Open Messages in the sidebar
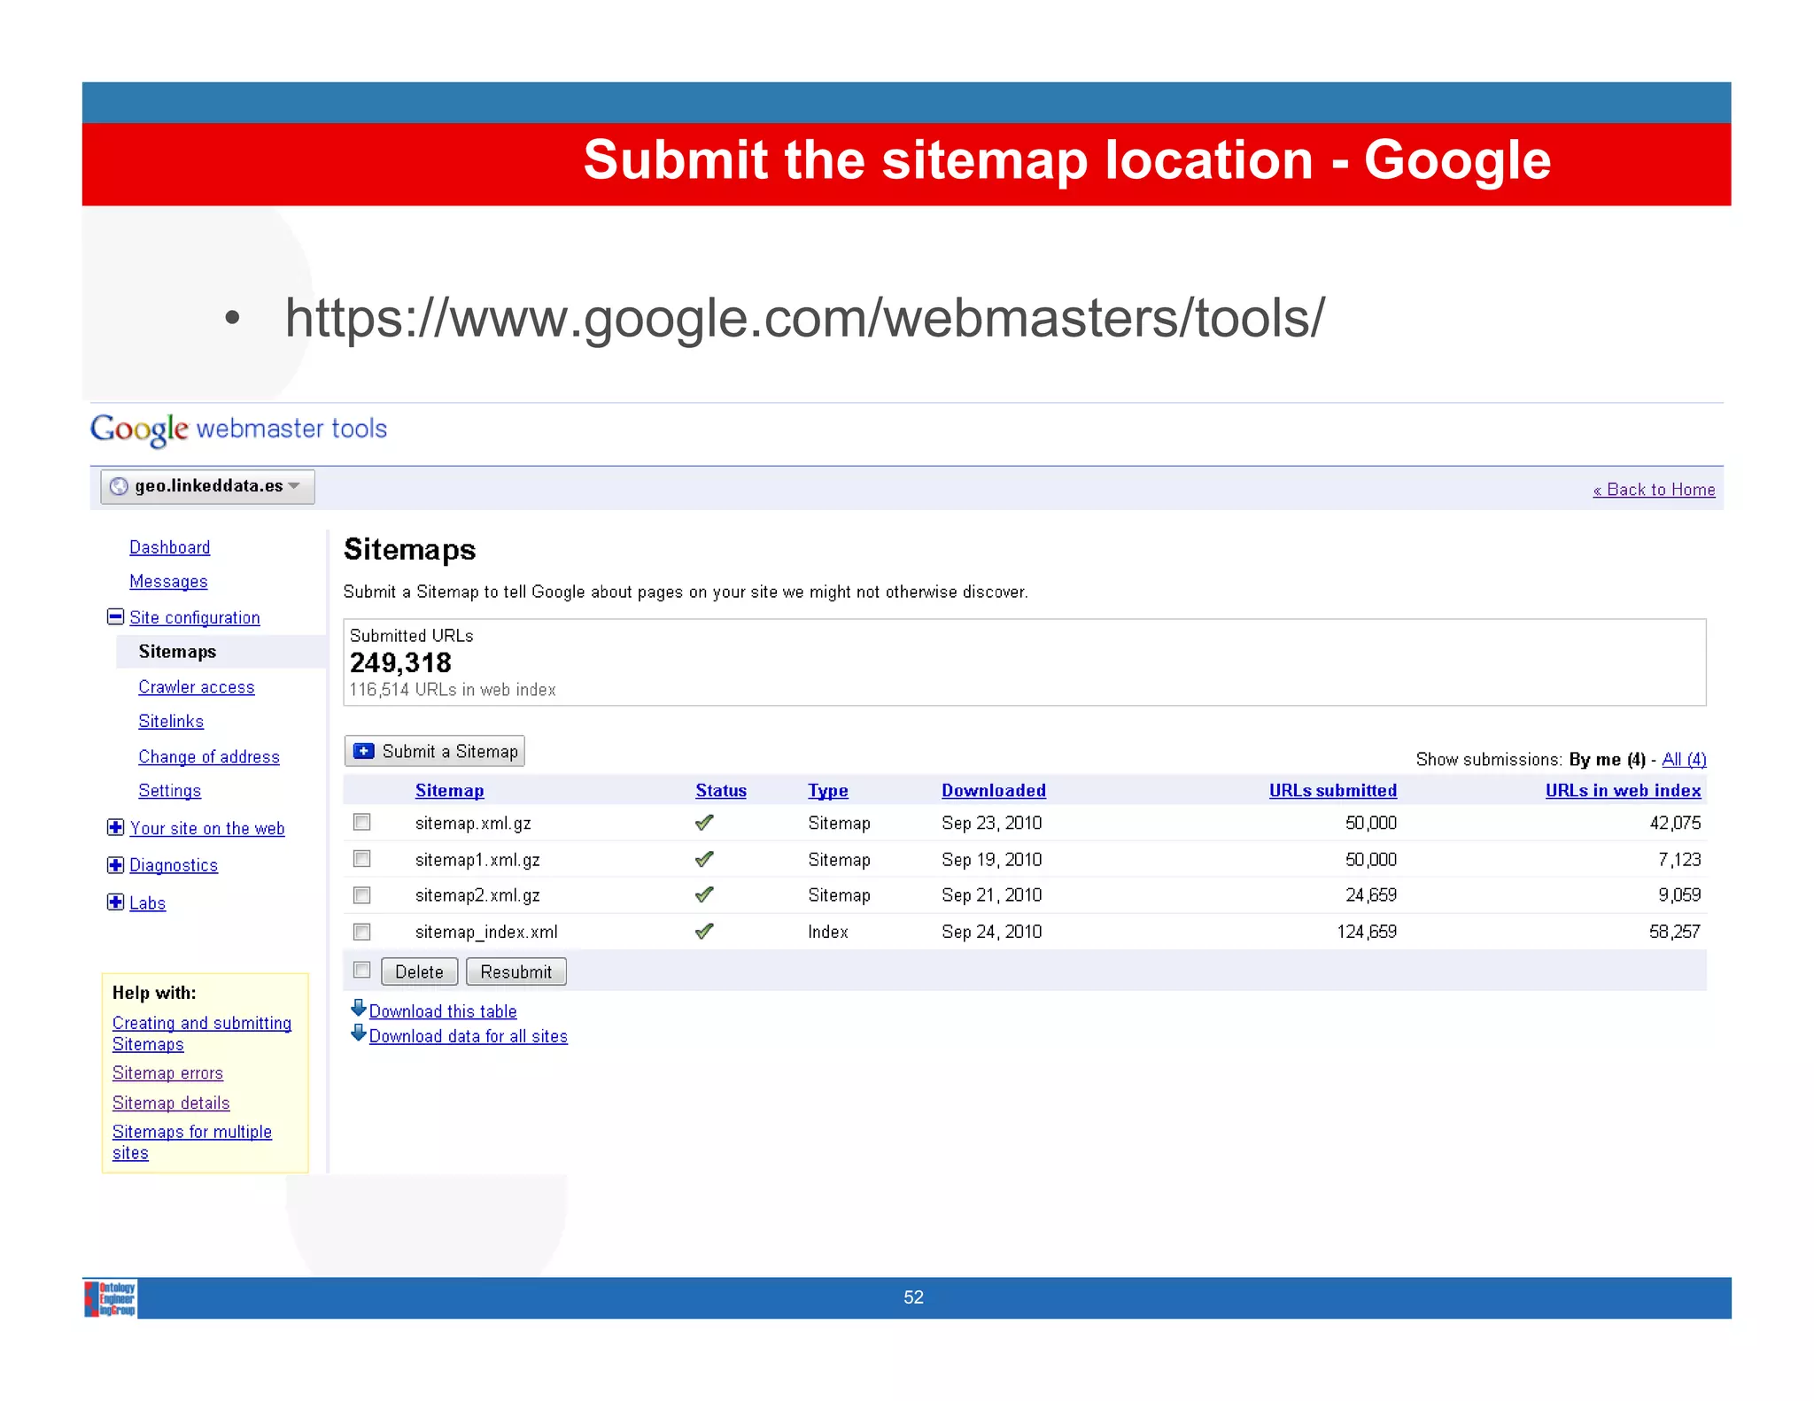This screenshot has height=1401, width=1814. pos(168,582)
